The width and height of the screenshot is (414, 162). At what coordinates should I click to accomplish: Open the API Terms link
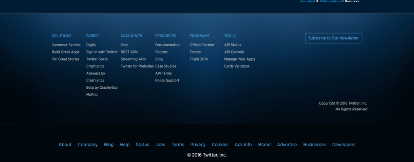click(x=163, y=73)
